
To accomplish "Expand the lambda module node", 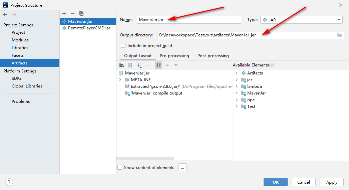I will 237,86.
